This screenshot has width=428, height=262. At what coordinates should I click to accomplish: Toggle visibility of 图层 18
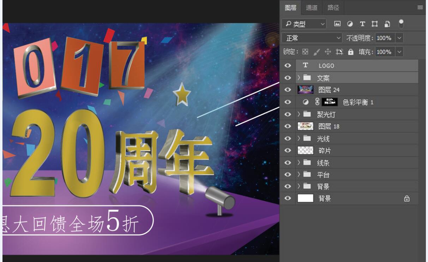[x=288, y=126]
